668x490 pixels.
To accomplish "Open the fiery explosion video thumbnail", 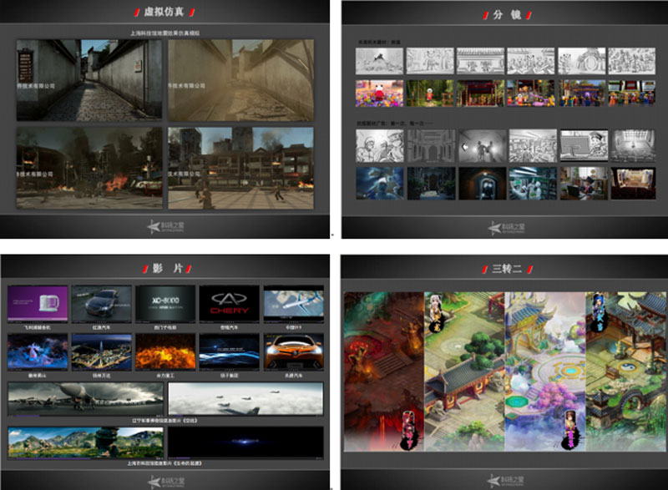I will [165, 351].
